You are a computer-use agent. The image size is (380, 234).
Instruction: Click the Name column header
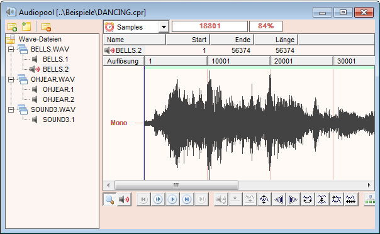(x=135, y=40)
